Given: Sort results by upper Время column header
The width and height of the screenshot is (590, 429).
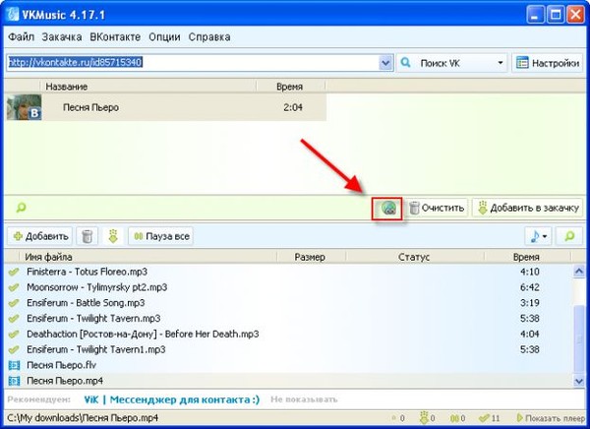Looking at the screenshot, I should coord(290,87).
